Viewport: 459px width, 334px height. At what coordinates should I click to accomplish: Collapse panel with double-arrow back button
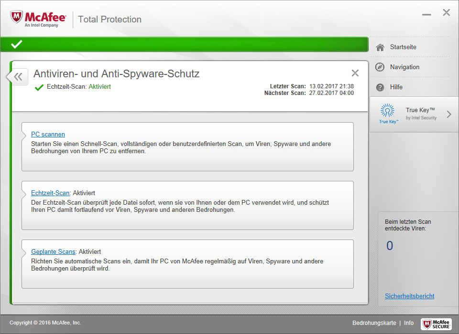(18, 77)
